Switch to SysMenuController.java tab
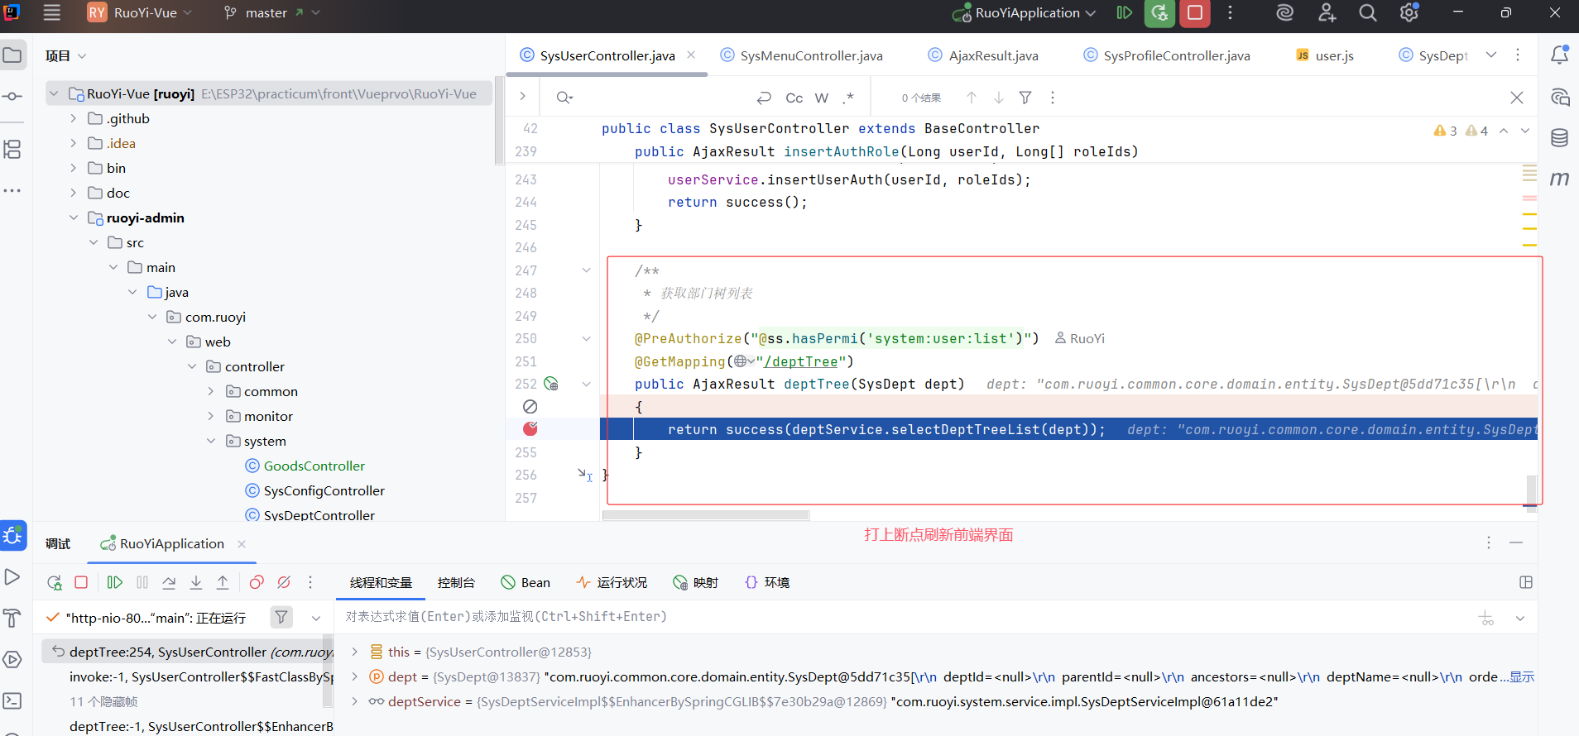Screen dimensions: 1579x736 tap(802, 55)
